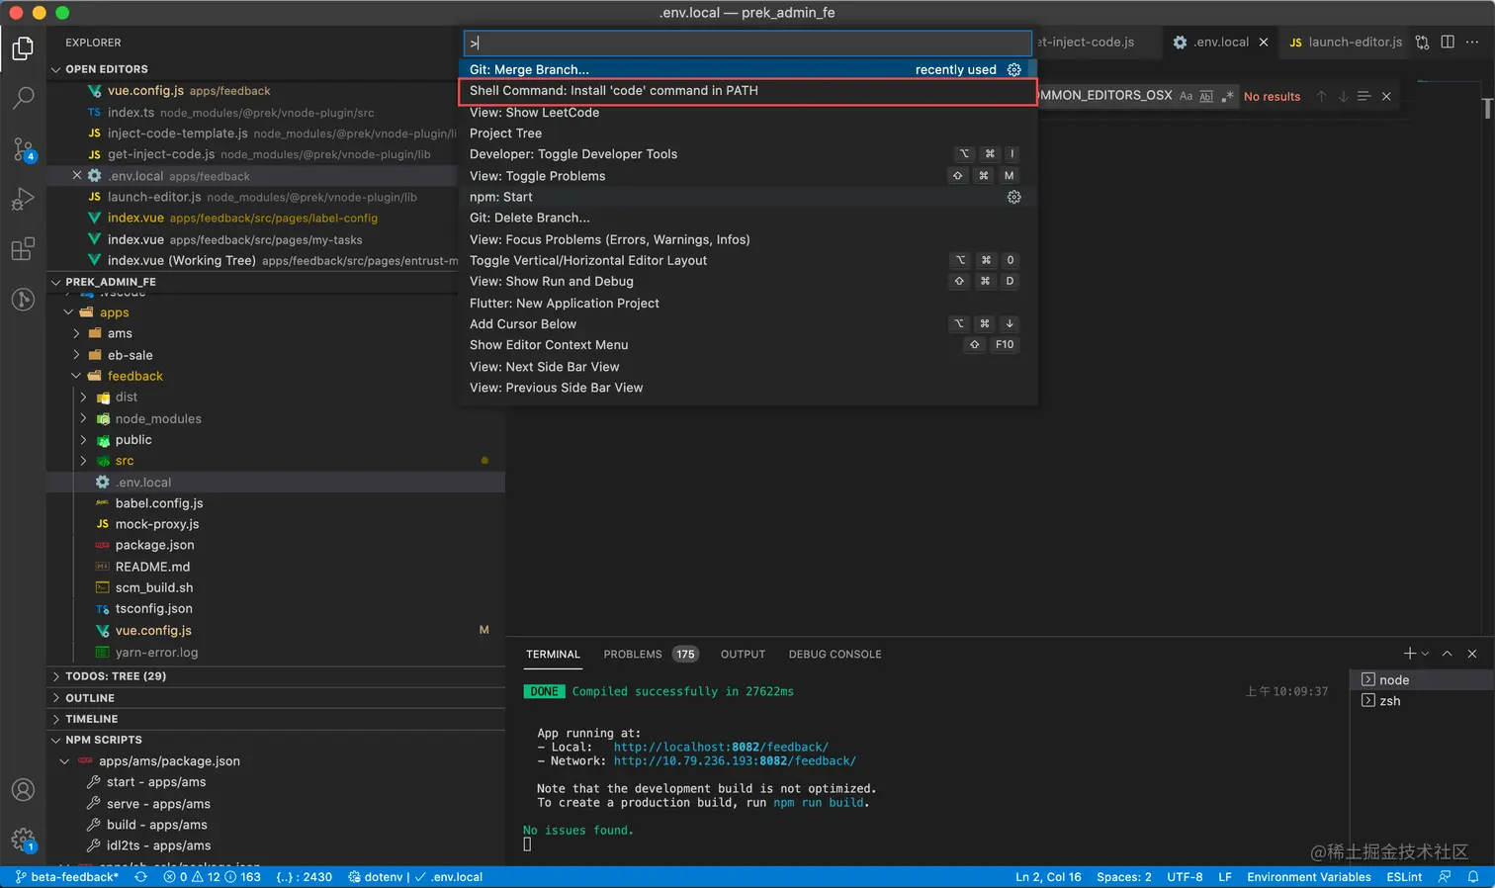Go to next find match arrow
Screen dimensions: 1495x888
click(1343, 96)
